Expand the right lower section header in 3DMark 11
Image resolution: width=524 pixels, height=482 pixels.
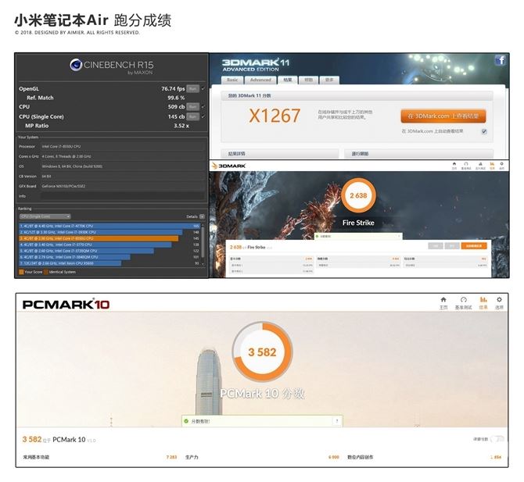418,154
